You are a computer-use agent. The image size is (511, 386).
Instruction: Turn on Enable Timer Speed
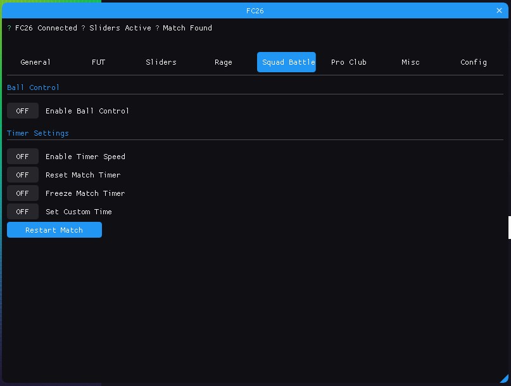click(23, 157)
